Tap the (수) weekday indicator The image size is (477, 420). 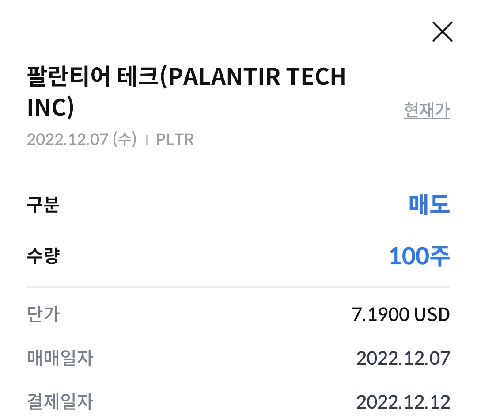125,140
